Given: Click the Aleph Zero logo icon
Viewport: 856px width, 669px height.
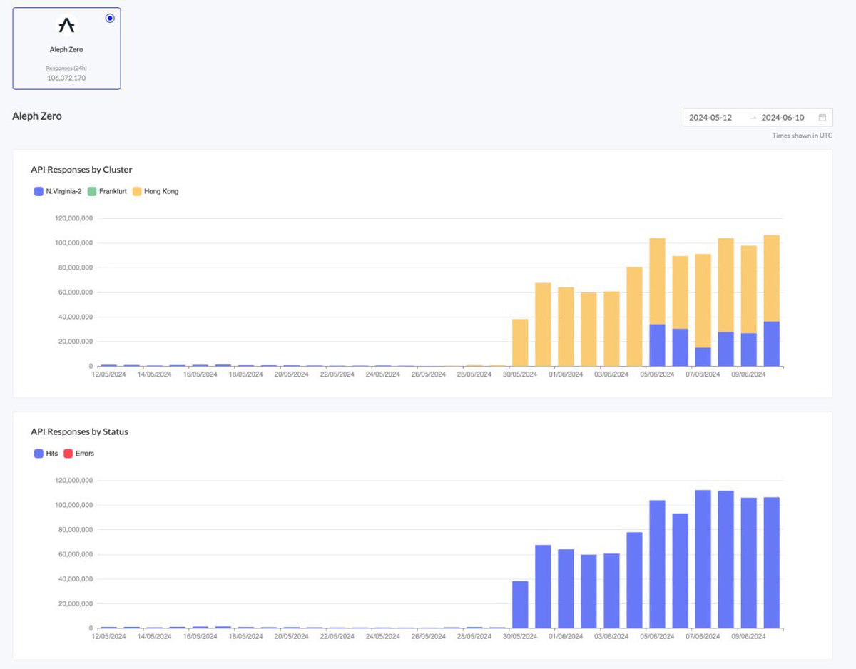Looking at the screenshot, I should click(66, 25).
